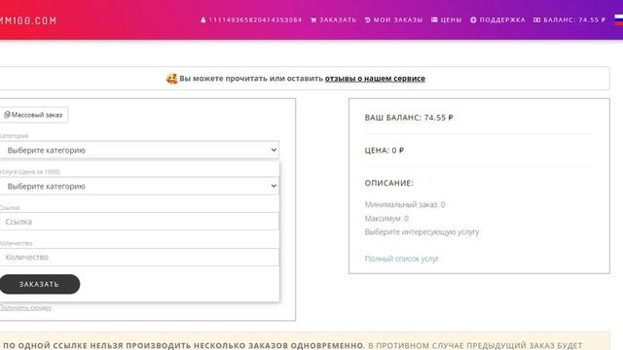623x350 pixels.
Task: Open the отзывы о нашем сервисе link
Action: point(375,79)
